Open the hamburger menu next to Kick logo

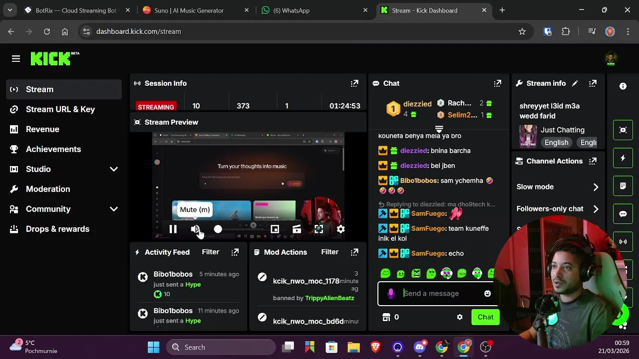click(x=16, y=59)
